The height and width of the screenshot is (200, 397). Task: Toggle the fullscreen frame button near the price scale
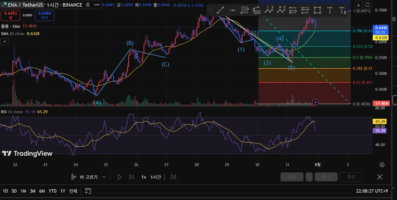367,5
